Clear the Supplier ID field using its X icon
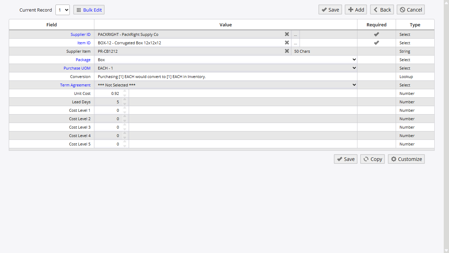 point(287,34)
